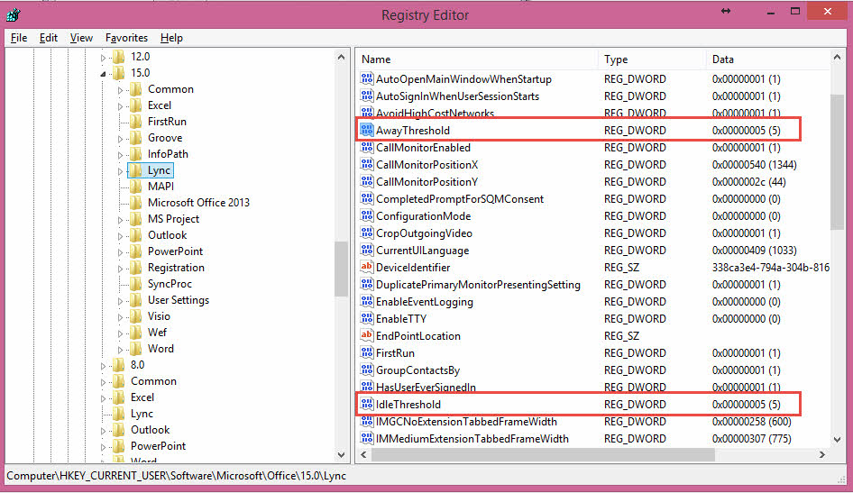Click the FirstRun DWORD value icon
The image size is (853, 493).
[x=367, y=352]
